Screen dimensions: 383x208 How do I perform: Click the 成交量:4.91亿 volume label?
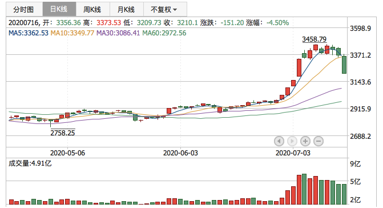click(x=30, y=163)
